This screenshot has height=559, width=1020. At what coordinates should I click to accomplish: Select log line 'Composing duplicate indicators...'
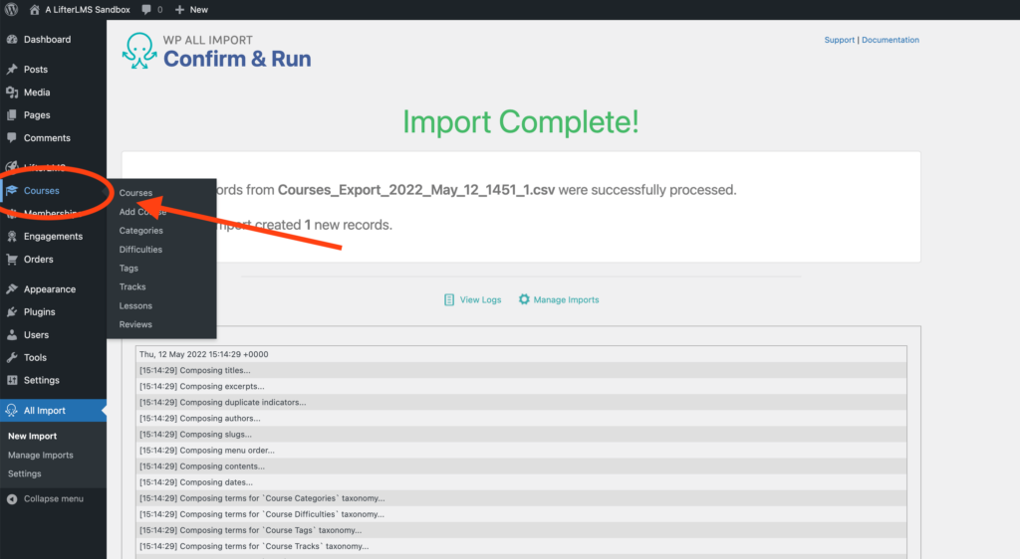tap(521, 402)
